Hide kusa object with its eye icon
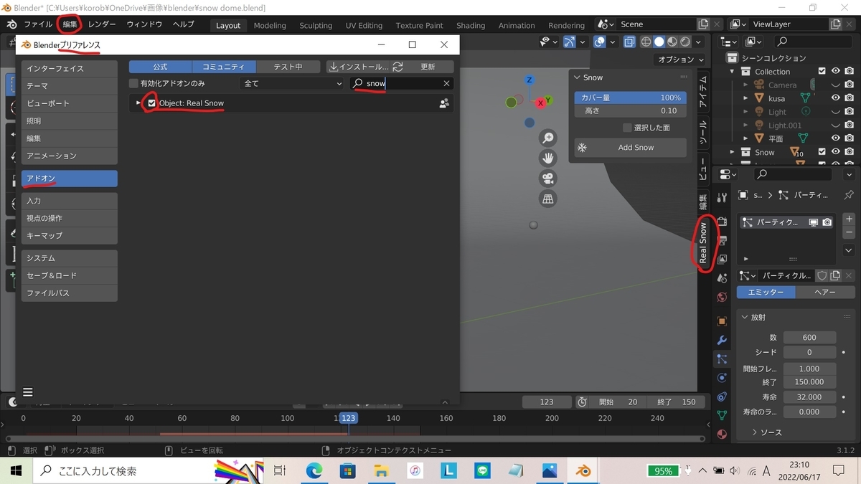Viewport: 861px width, 484px height. point(835,98)
